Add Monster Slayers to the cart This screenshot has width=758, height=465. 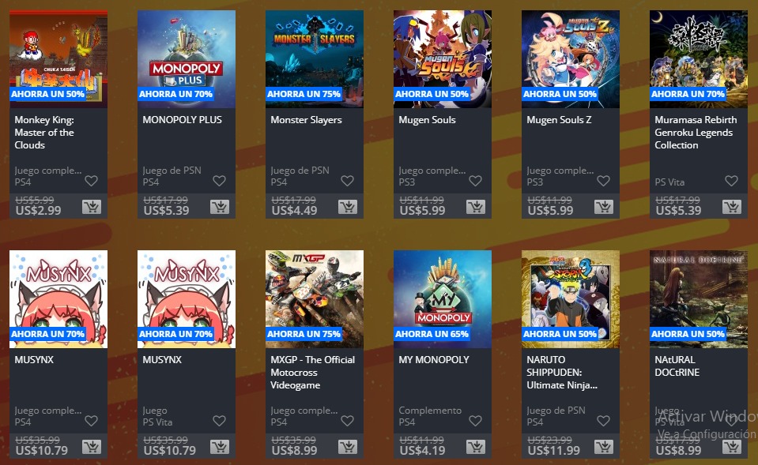pyautogui.click(x=348, y=207)
